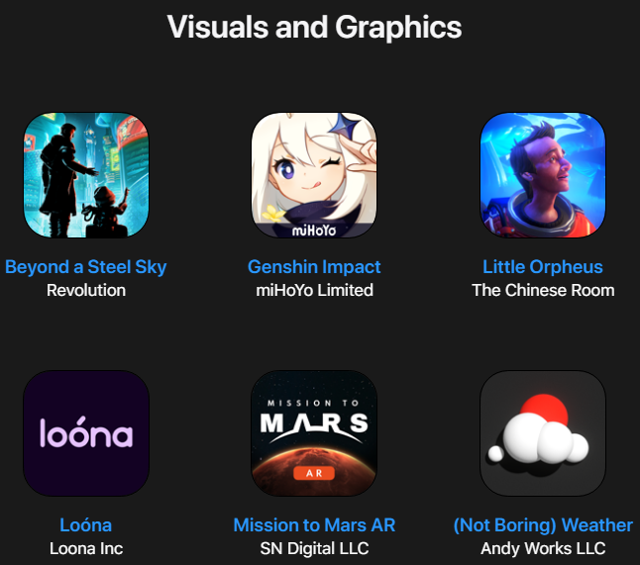Select The Chinese Room developer label
The height and width of the screenshot is (565, 640).
click(x=543, y=290)
